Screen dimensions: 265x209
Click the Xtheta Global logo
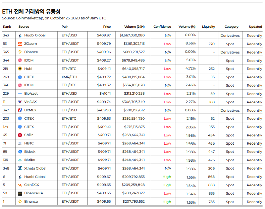click(20, 168)
